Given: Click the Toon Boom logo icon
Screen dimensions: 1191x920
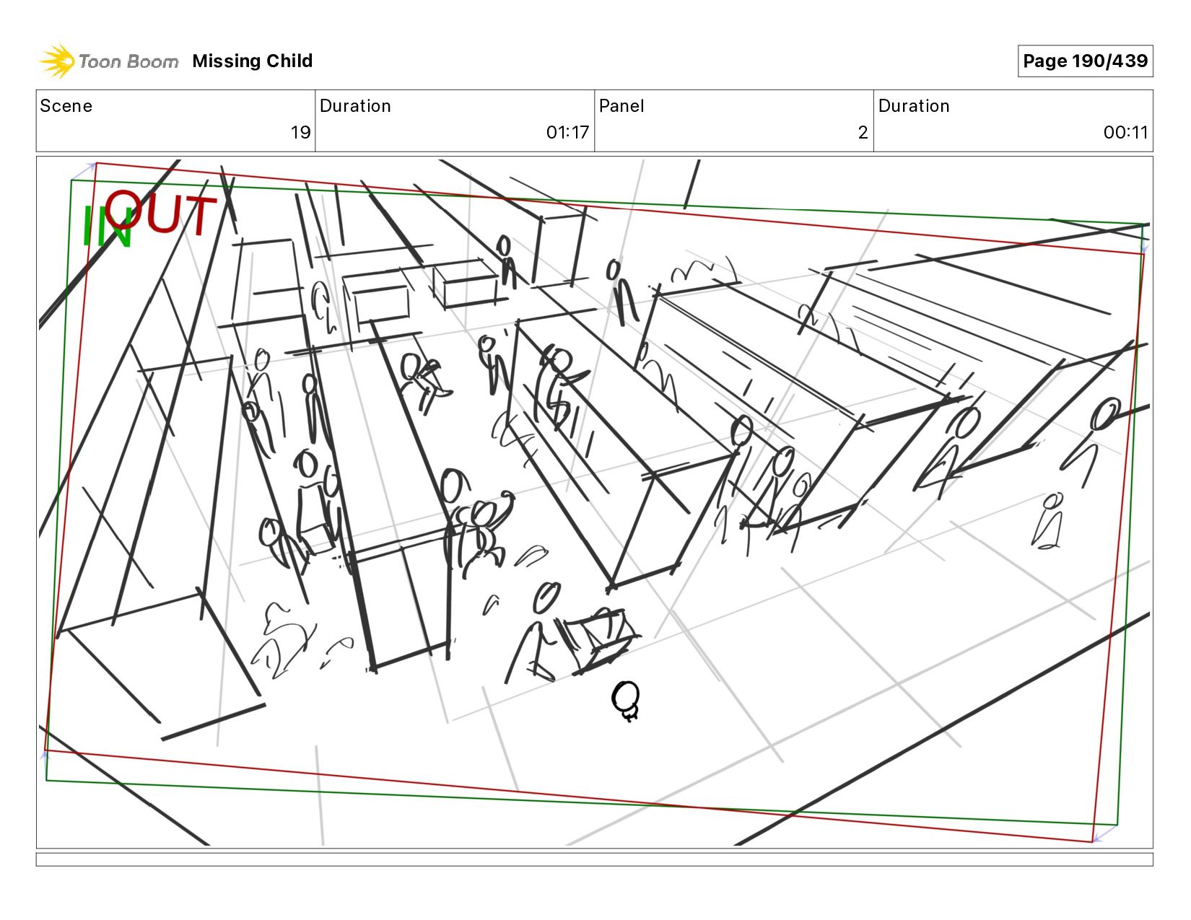Looking at the screenshot, I should 57,61.
